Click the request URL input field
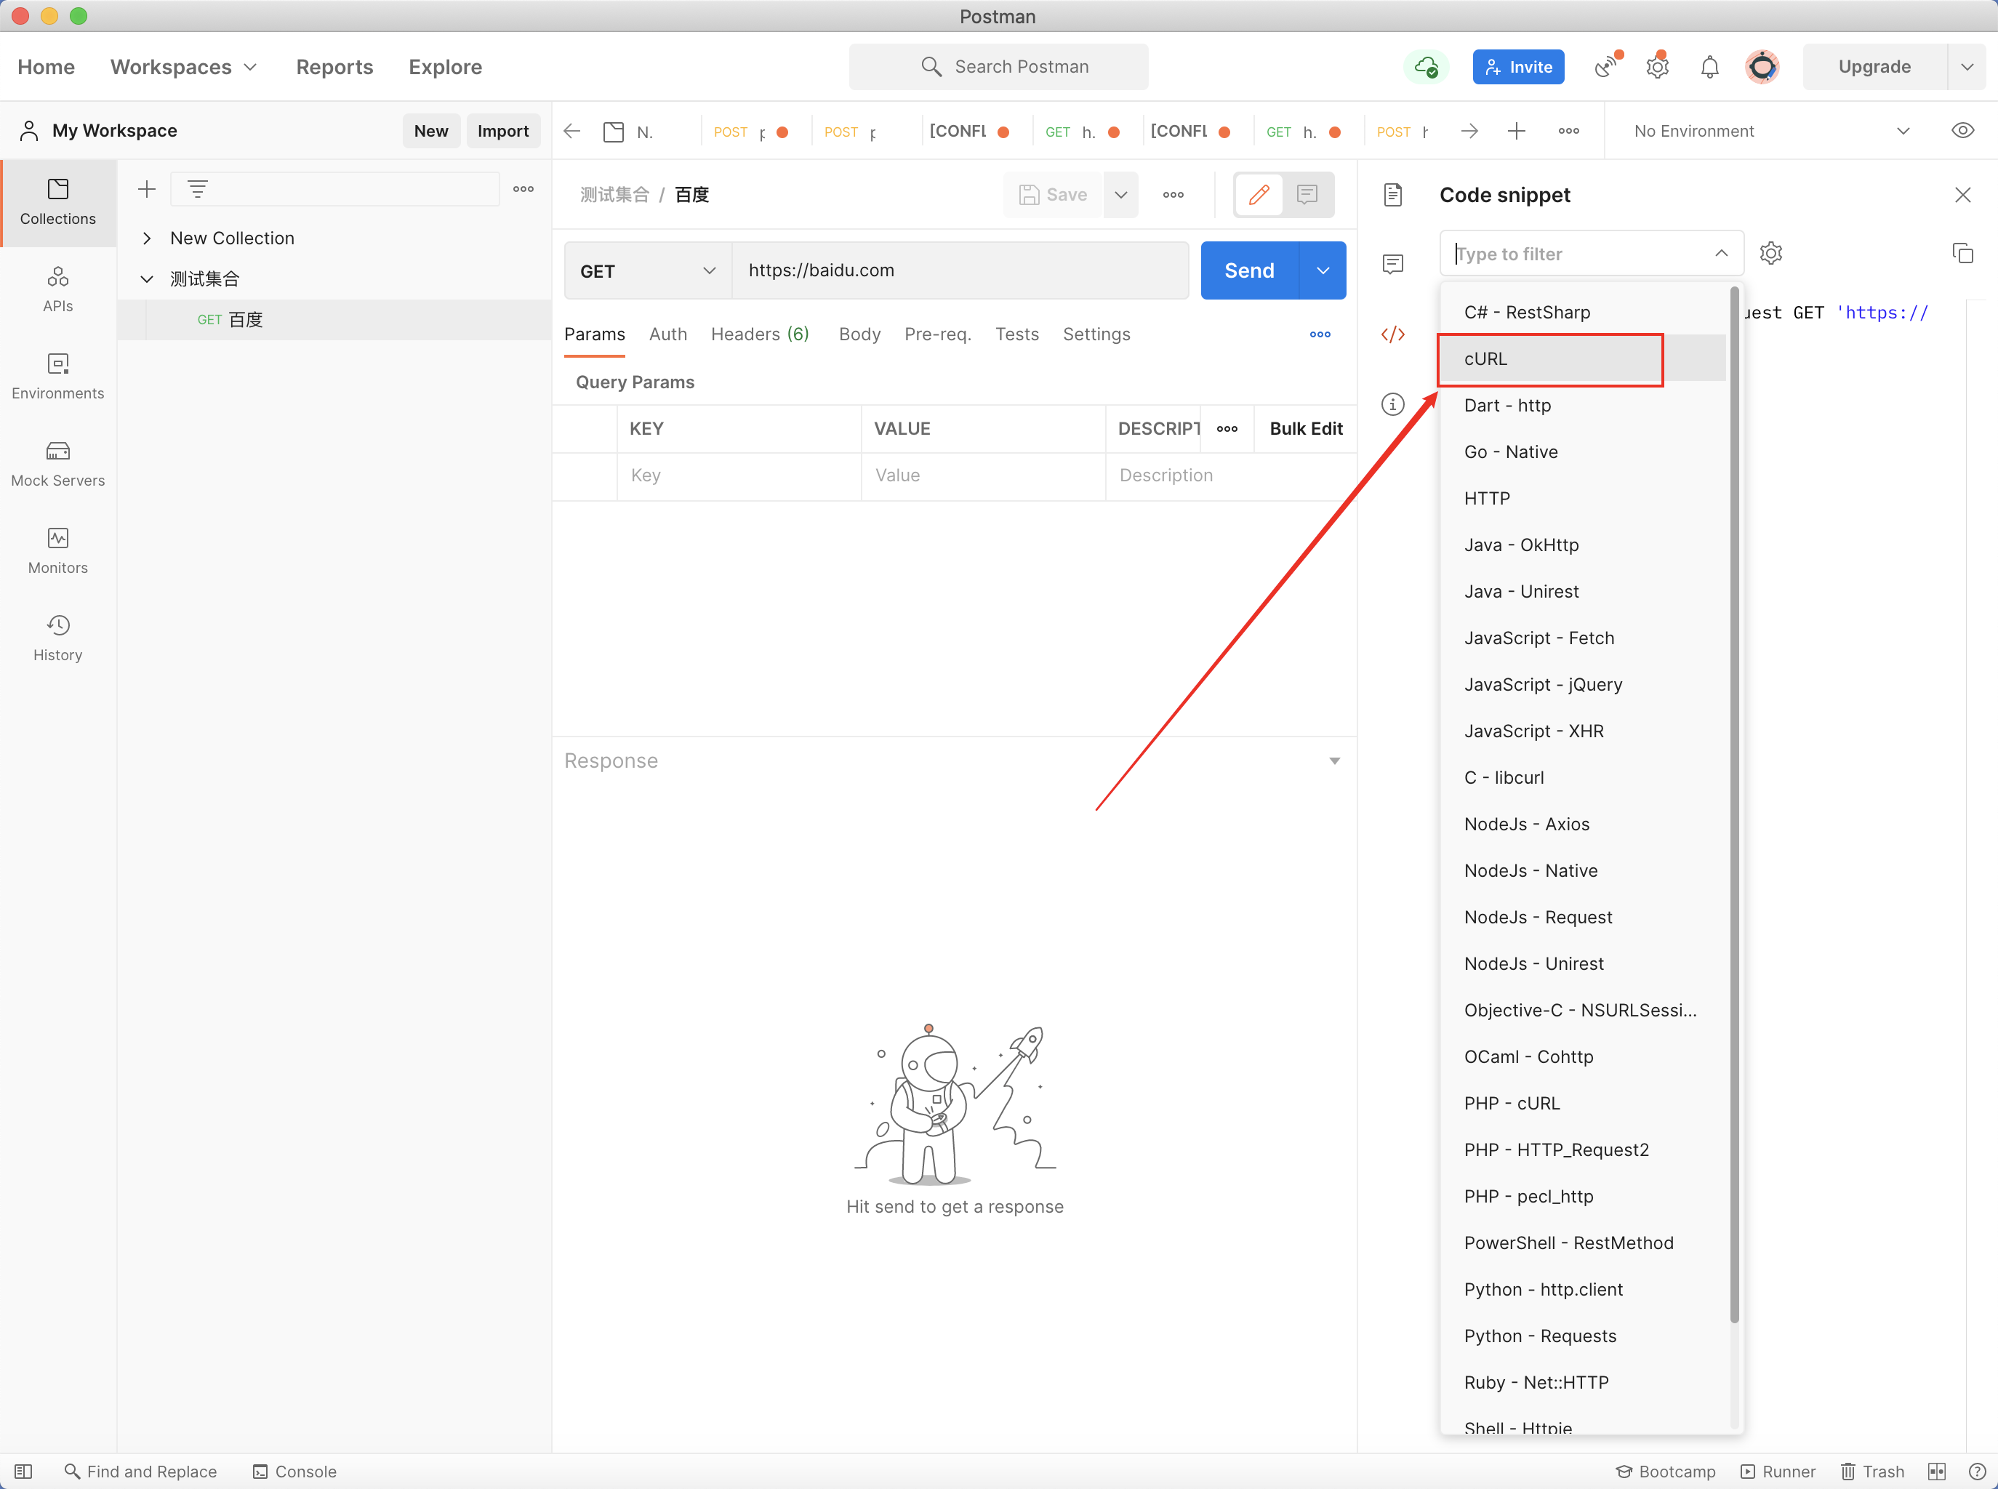Viewport: 1998px width, 1489px height. point(959,270)
